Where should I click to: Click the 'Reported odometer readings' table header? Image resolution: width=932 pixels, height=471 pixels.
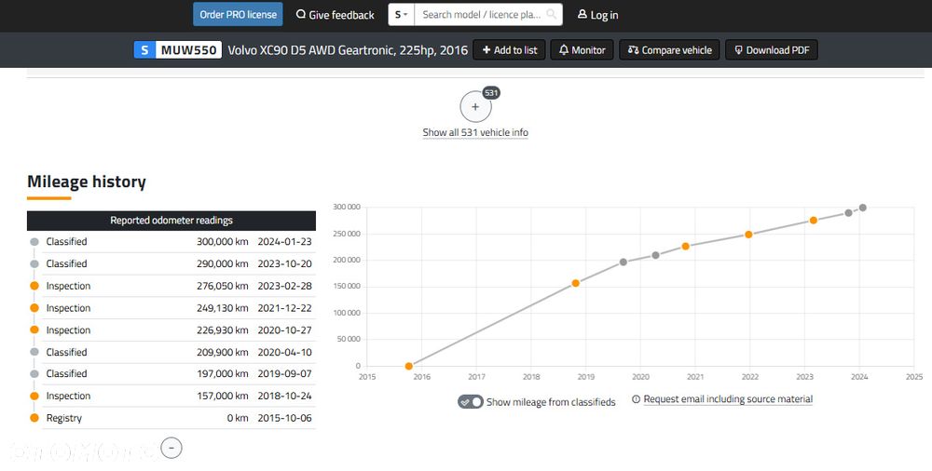[171, 221]
